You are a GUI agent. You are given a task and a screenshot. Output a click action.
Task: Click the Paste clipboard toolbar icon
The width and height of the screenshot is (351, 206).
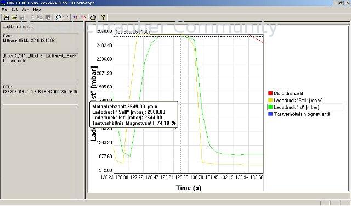48,17
